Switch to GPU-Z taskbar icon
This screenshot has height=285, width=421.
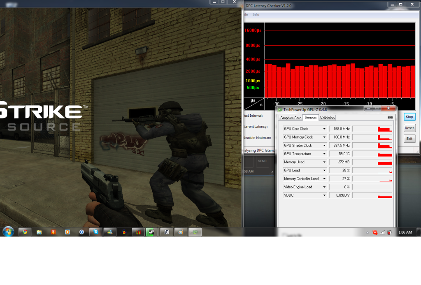tap(195, 232)
